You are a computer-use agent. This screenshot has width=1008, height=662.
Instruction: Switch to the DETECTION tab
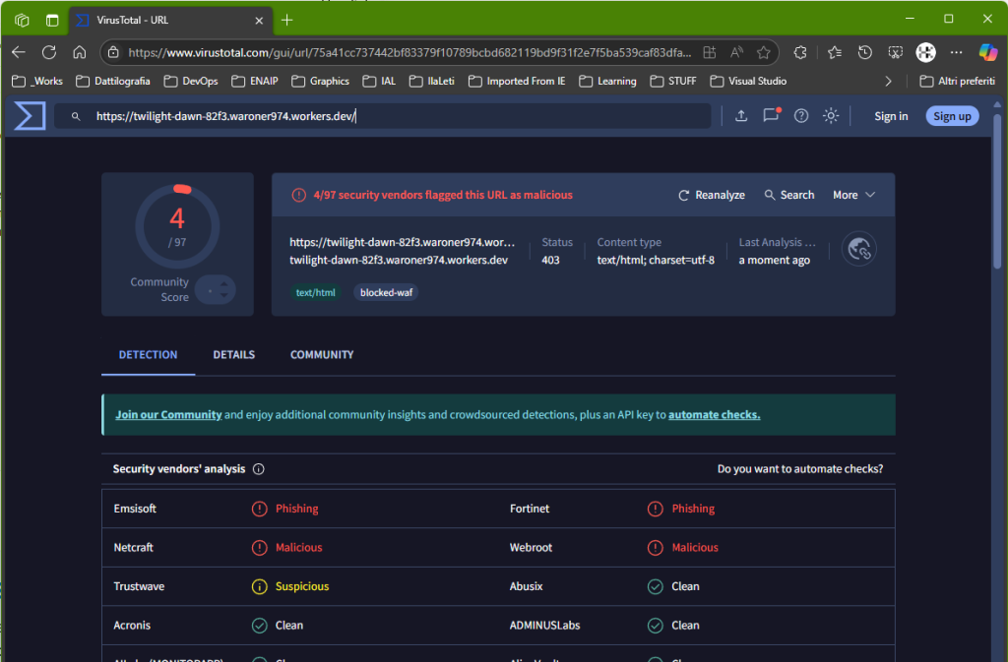[x=148, y=355]
